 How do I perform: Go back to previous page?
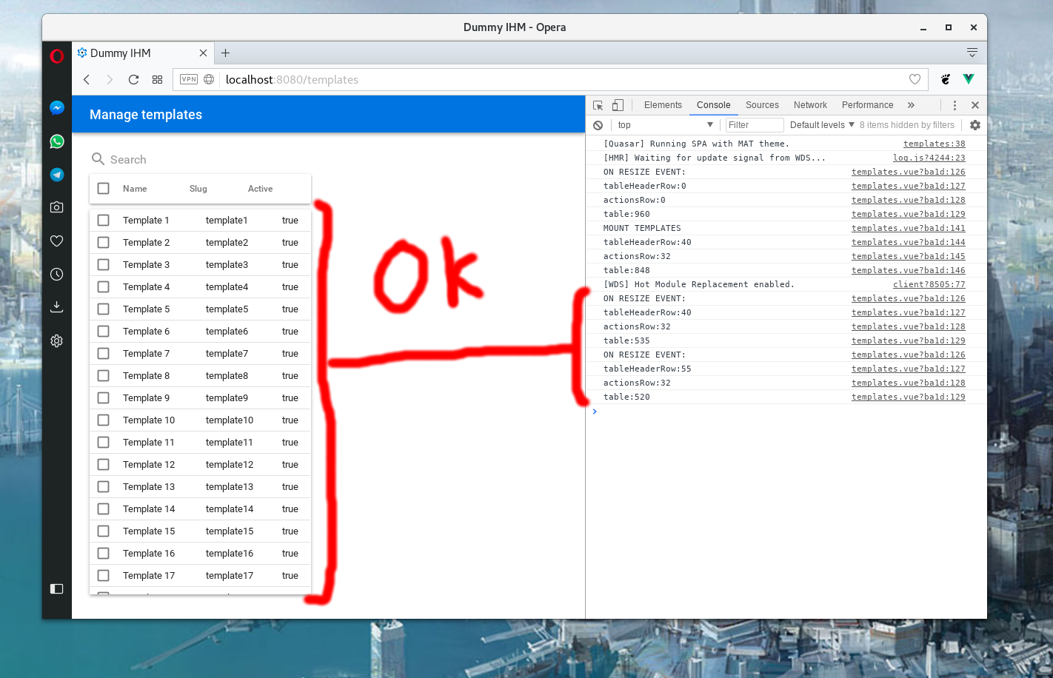(87, 79)
